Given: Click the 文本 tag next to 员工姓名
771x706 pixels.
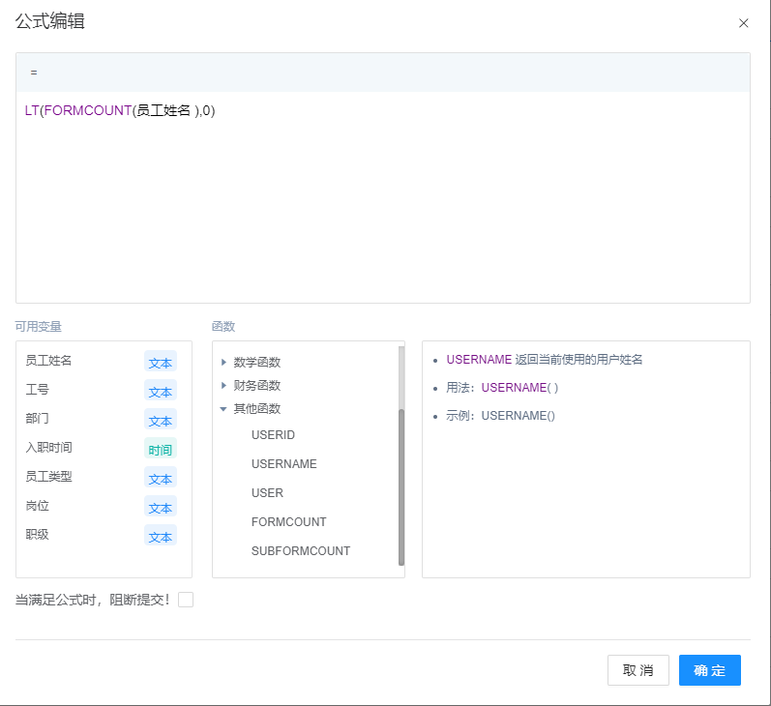Looking at the screenshot, I should pyautogui.click(x=161, y=362).
